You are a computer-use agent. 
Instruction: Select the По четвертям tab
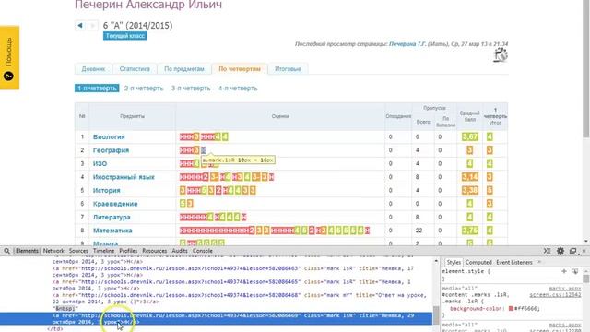pos(240,69)
